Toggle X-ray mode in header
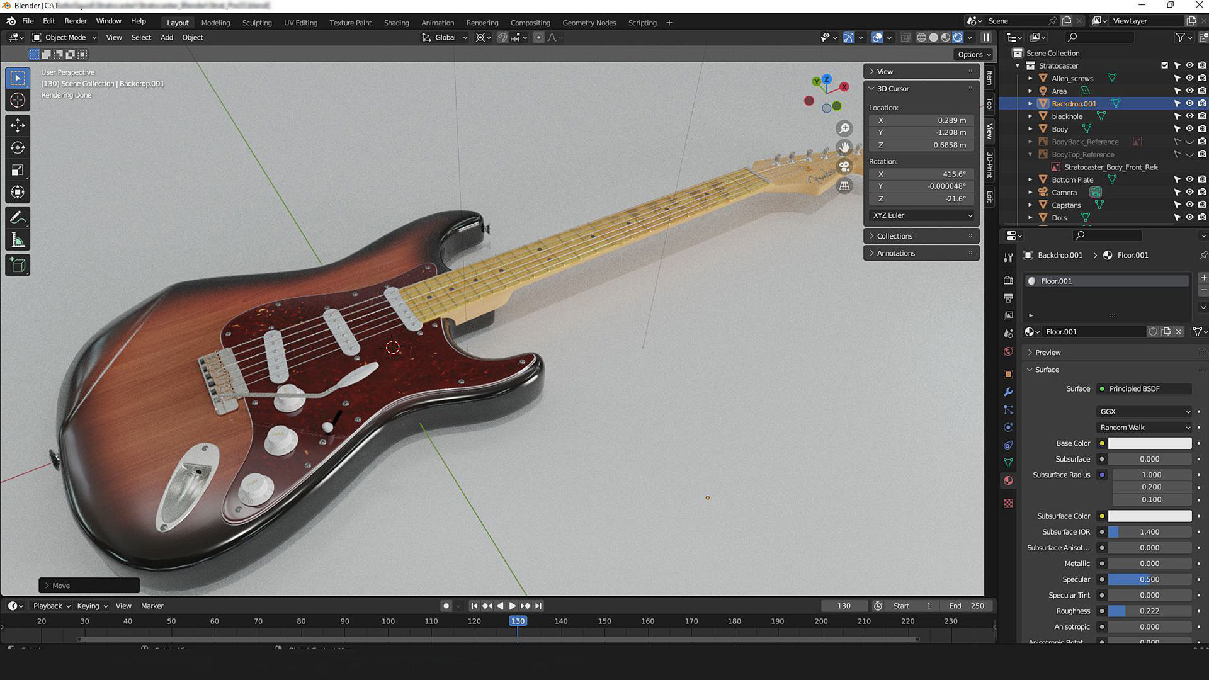 905,38
